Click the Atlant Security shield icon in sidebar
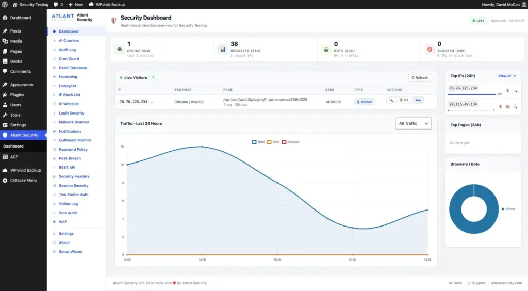The height and width of the screenshot is (291, 528). coord(5,135)
